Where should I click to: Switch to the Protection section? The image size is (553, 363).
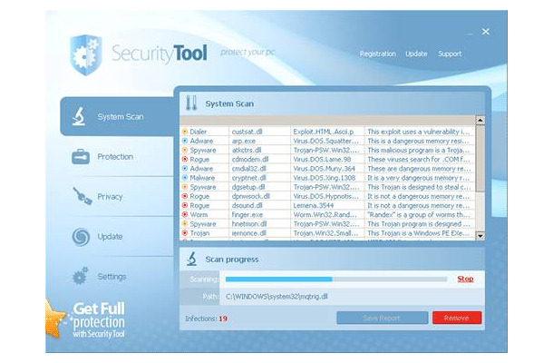click(115, 156)
